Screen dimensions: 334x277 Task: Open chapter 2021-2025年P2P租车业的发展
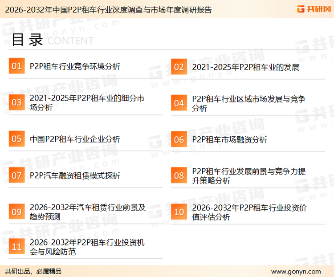click(x=245, y=67)
